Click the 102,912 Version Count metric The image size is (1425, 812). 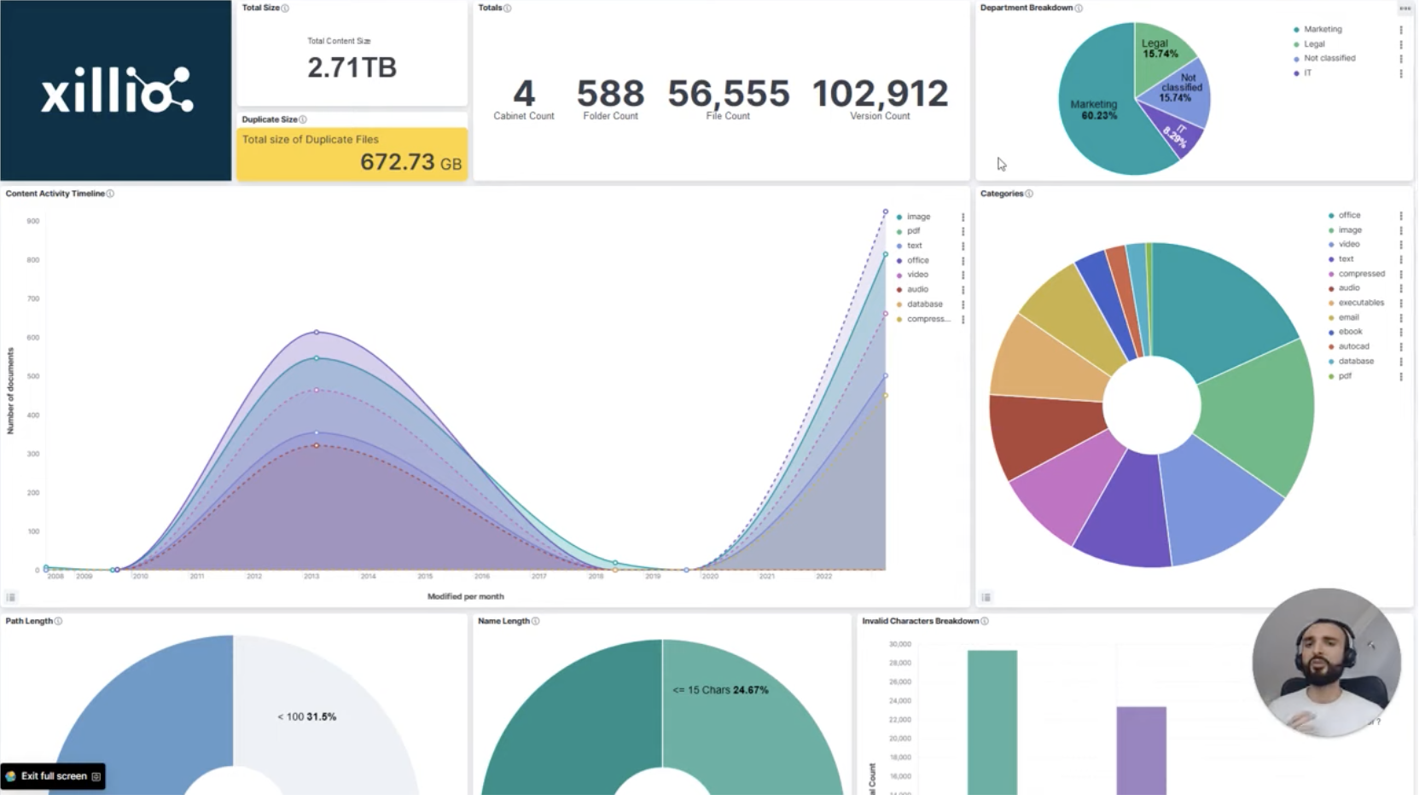(880, 99)
